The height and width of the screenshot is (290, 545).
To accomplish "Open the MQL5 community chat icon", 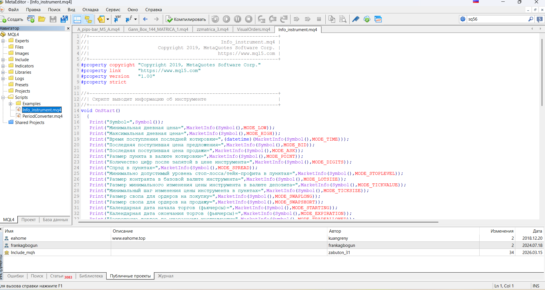I will pos(540,19).
